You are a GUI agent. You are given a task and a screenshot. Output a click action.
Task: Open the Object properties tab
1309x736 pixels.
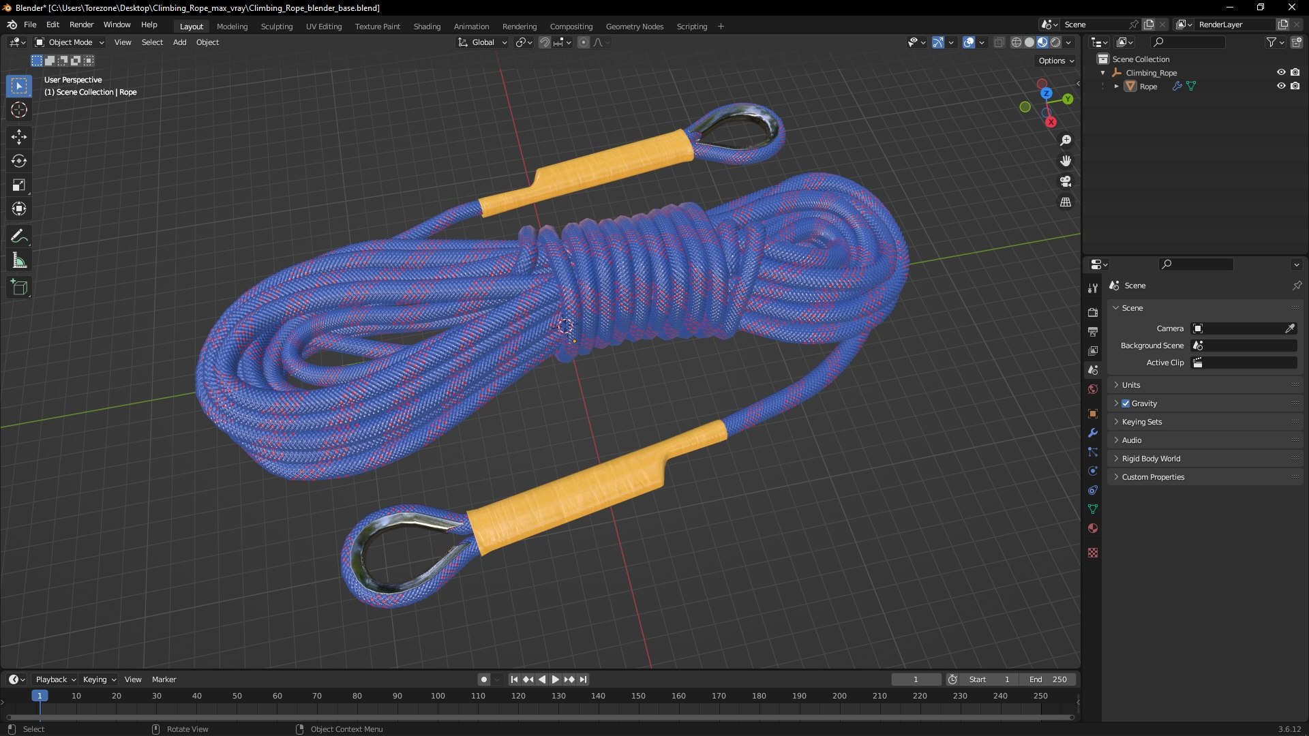[x=1093, y=414]
